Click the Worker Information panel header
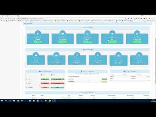 pos(130,71)
